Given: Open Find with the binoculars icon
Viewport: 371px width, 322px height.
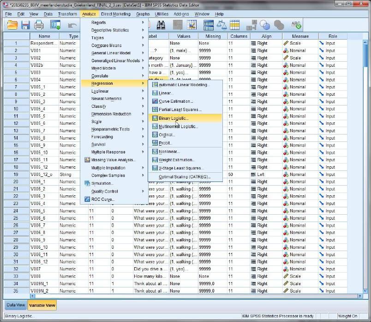Looking at the screenshot, I should [x=161, y=25].
